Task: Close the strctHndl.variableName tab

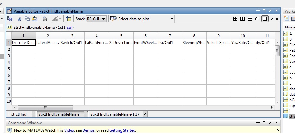Action: [x=86, y=114]
